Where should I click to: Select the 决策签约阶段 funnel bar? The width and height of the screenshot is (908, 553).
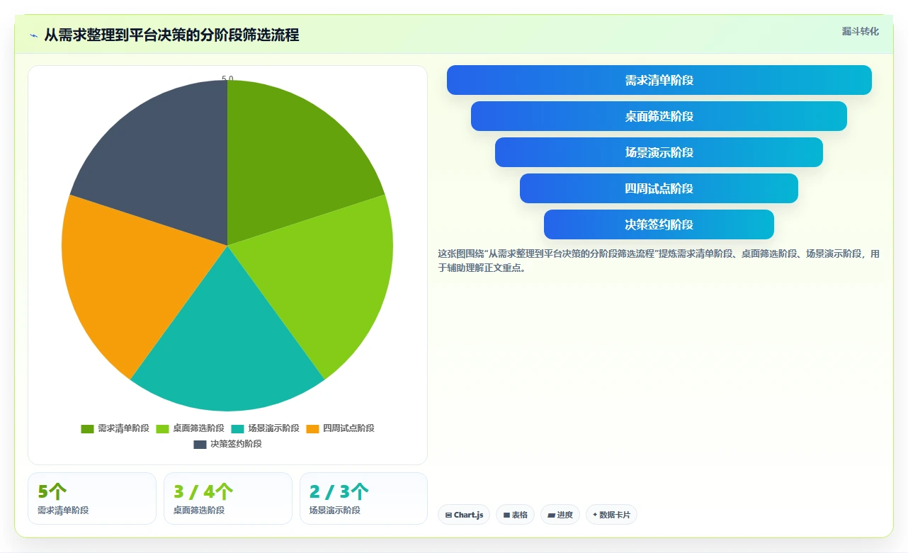coord(659,224)
